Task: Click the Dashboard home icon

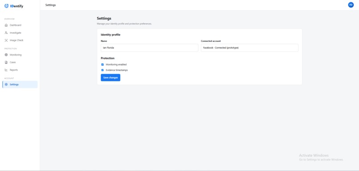Action: tap(6, 25)
